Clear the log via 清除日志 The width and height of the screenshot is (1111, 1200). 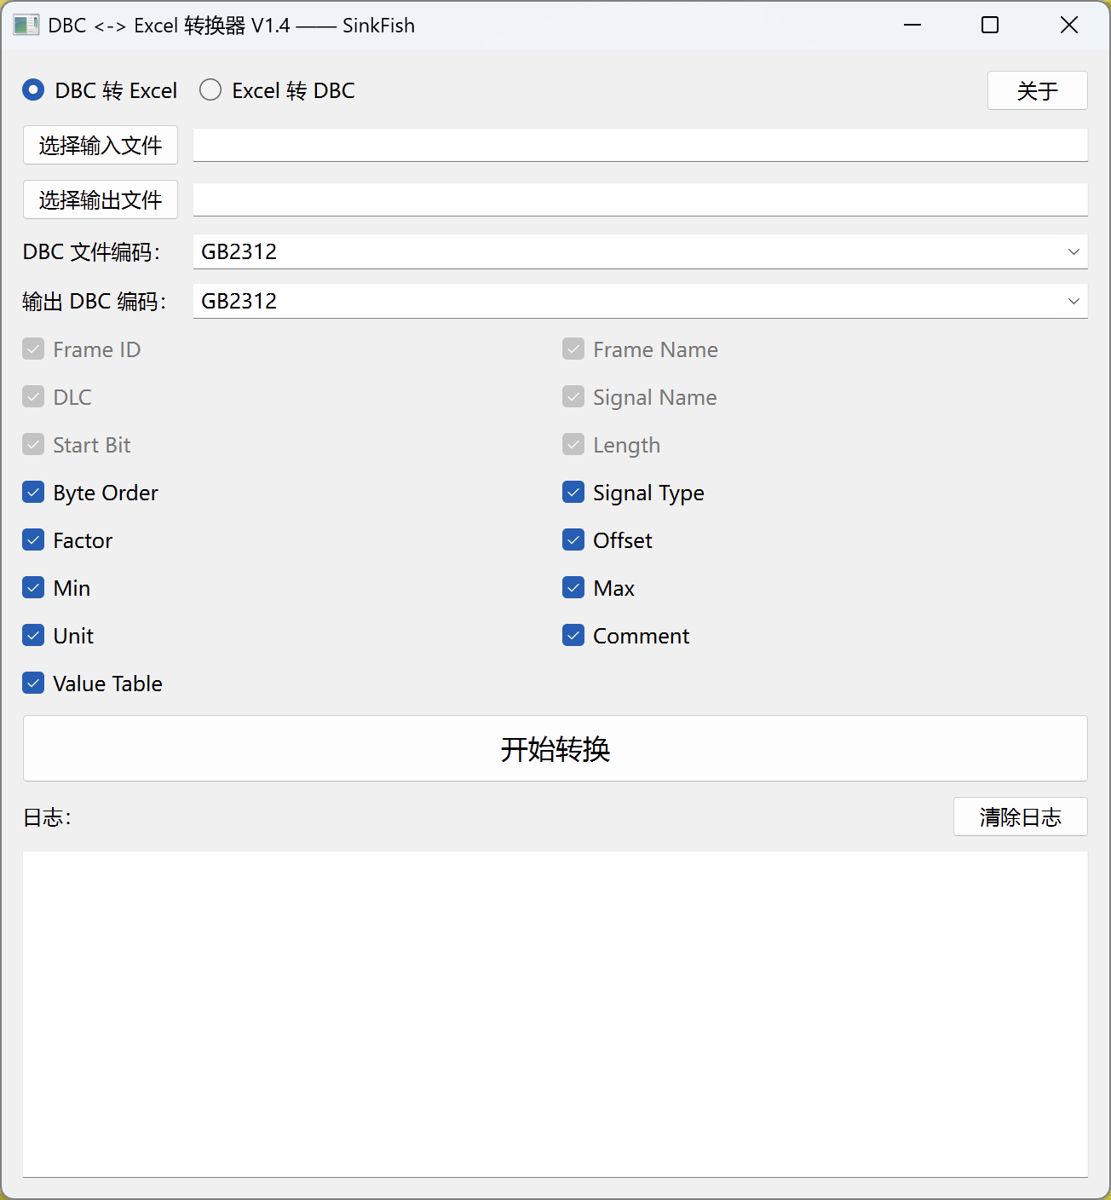tap(1020, 816)
